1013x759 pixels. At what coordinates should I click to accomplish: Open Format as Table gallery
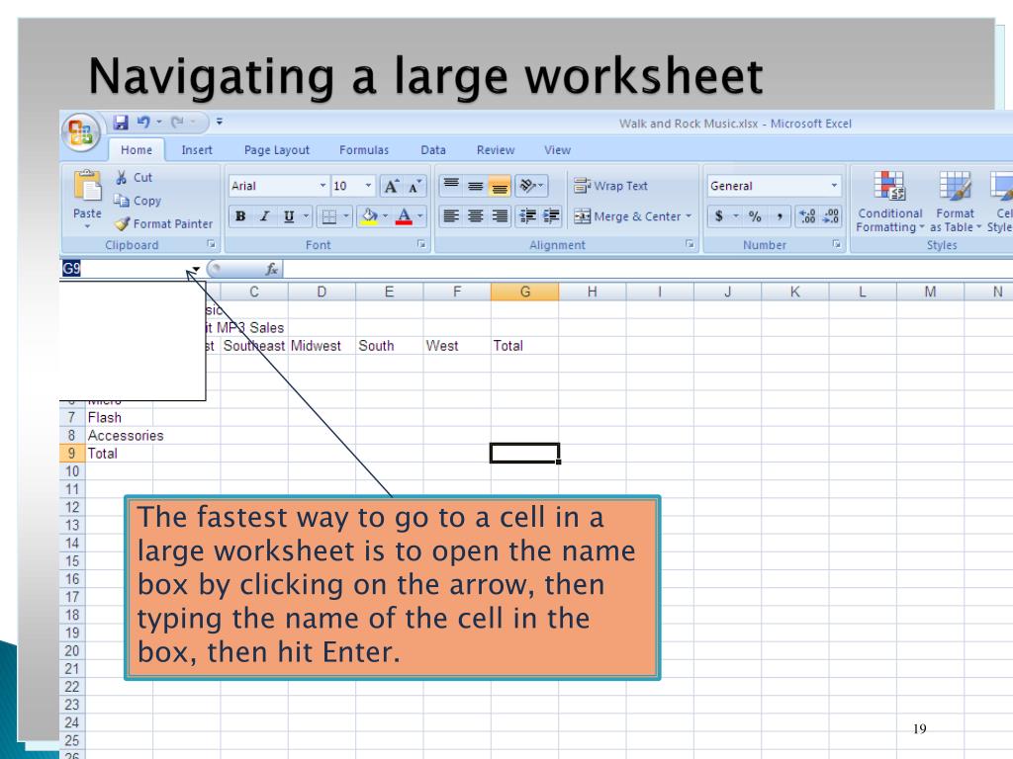(x=955, y=202)
